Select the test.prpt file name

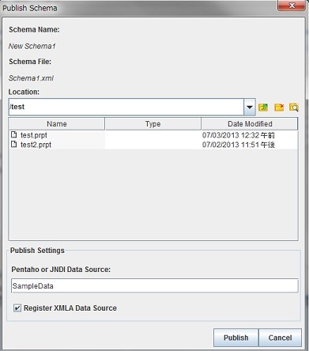(34, 135)
